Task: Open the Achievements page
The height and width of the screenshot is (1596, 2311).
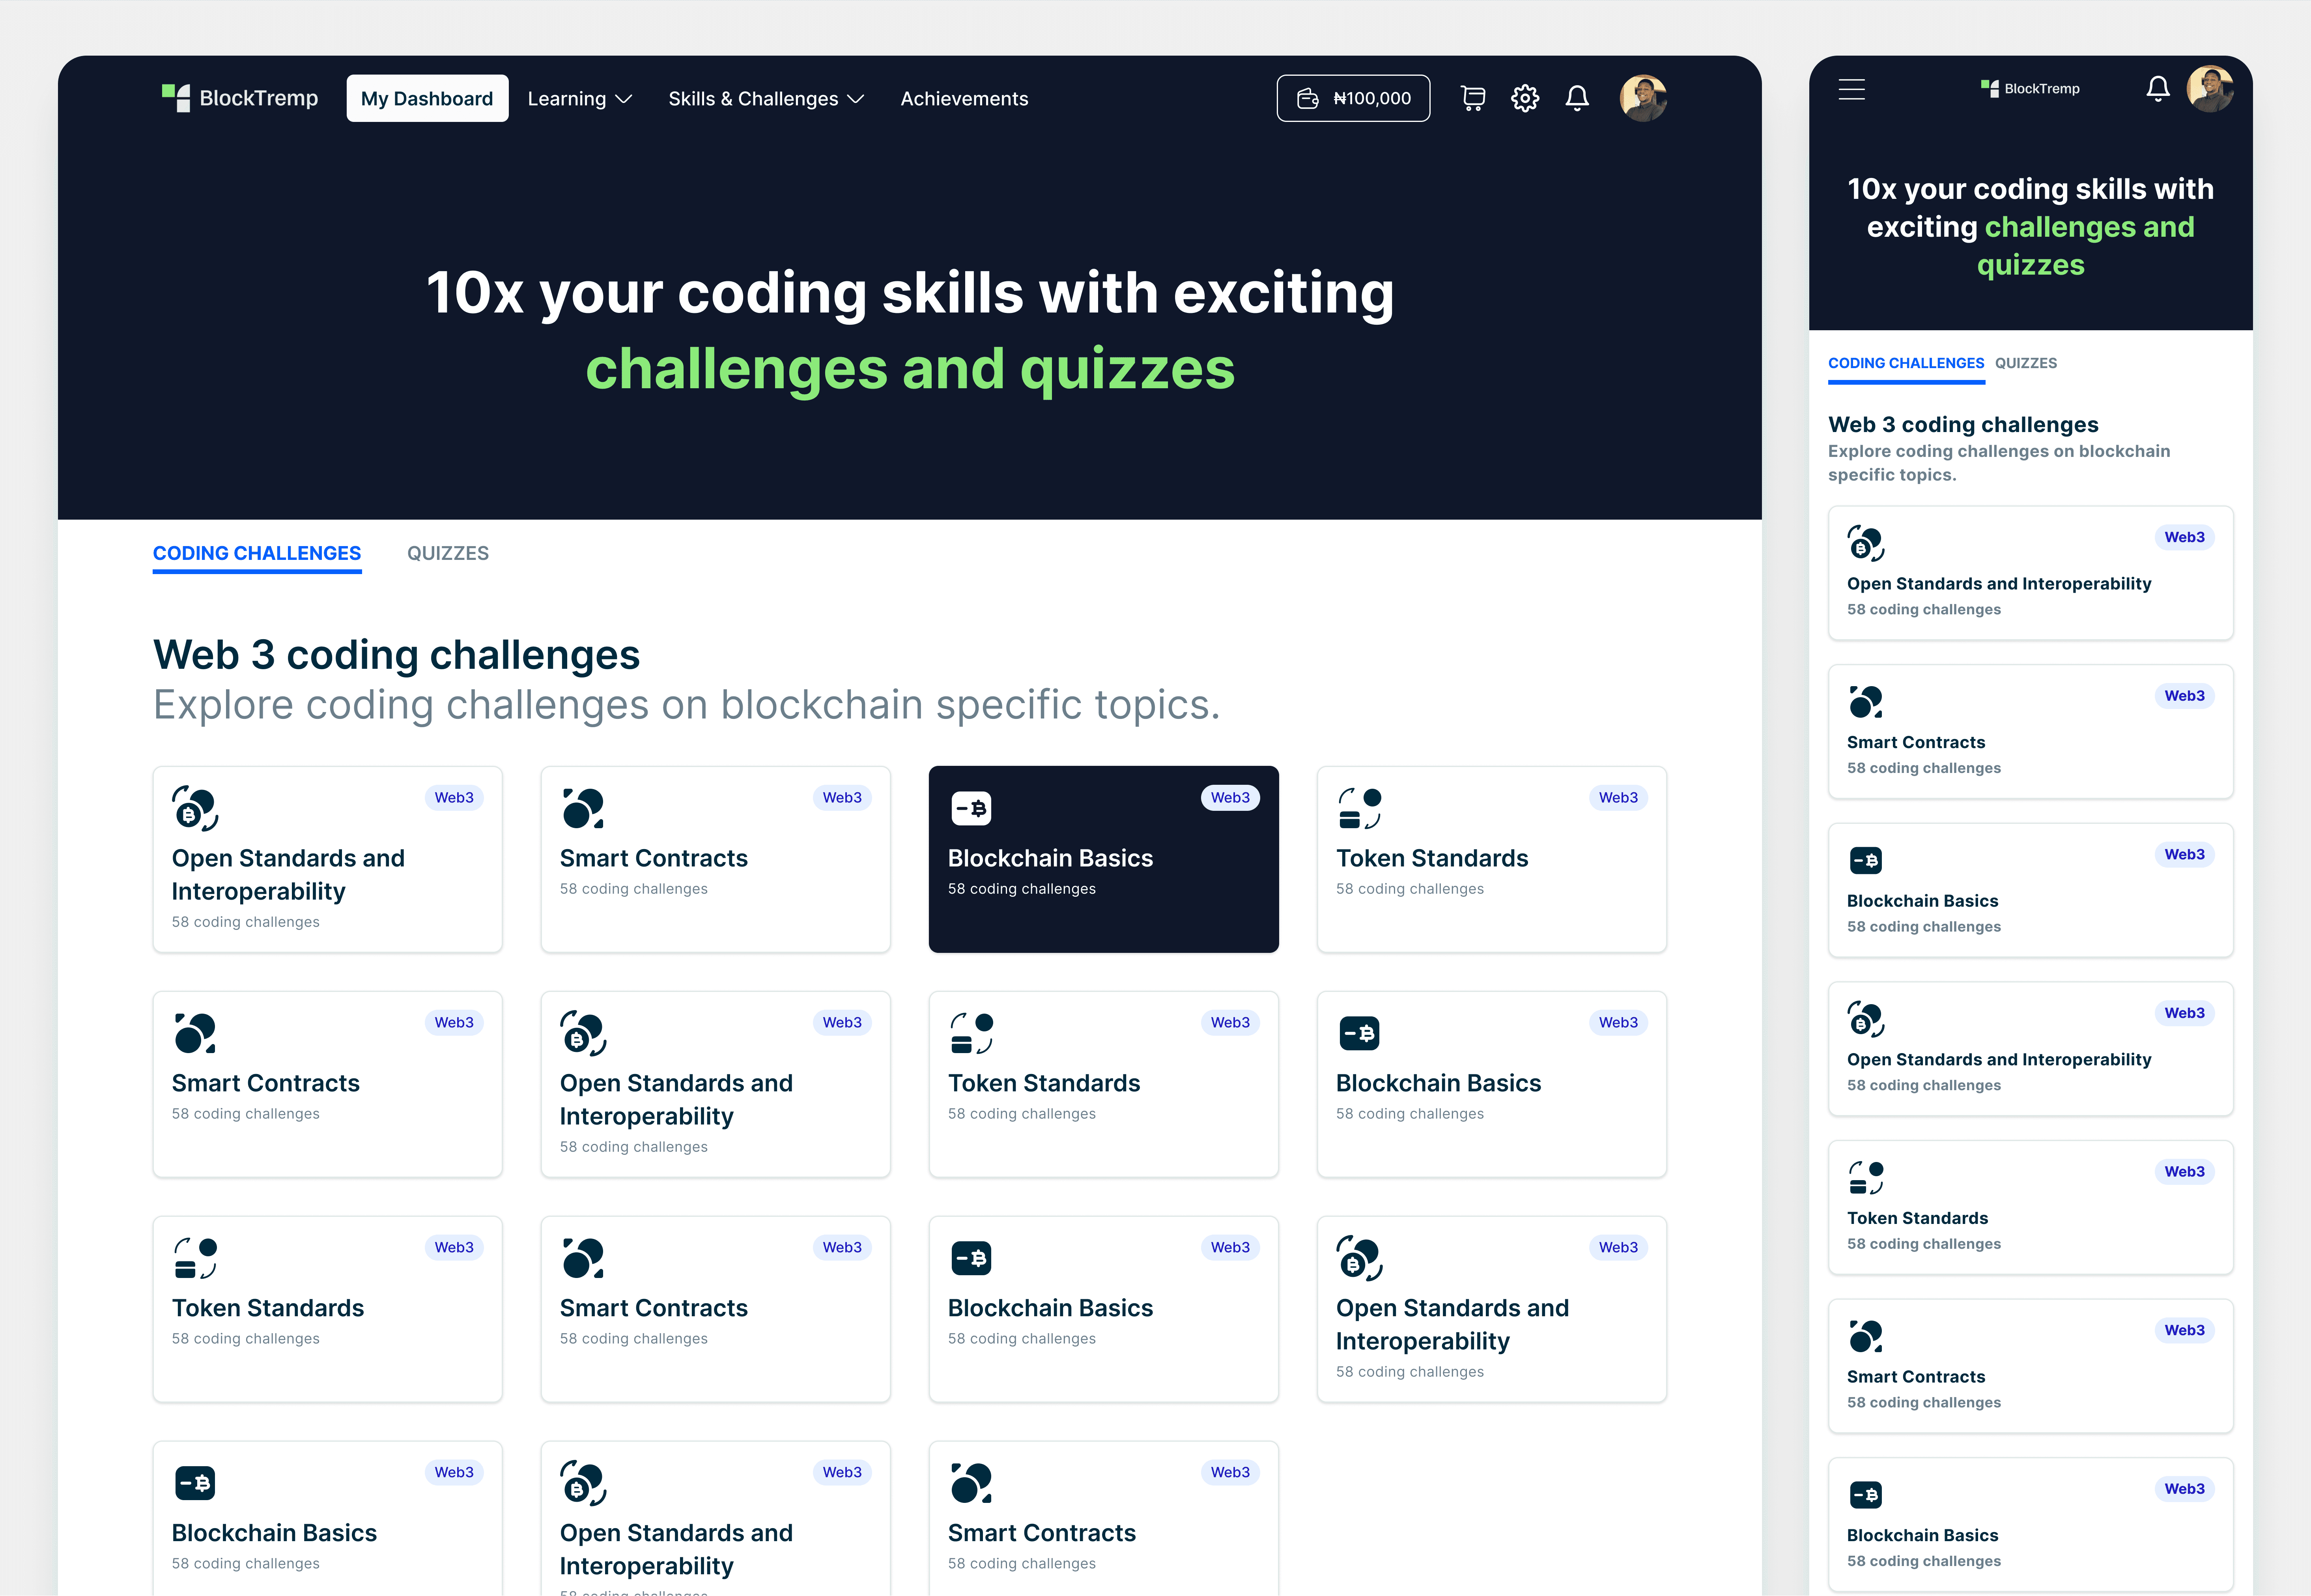Action: click(964, 98)
